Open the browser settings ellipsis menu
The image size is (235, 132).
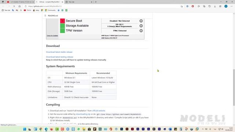[x=231, y=6]
